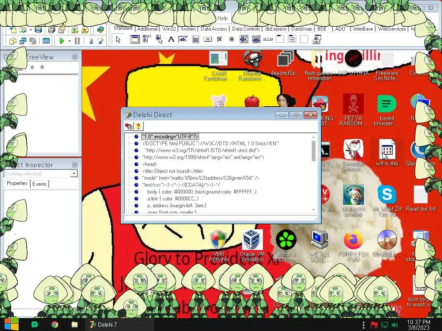Select the OK Button component
Image resolution: width=442 pixels, height=331 pixels.
click(208, 40)
